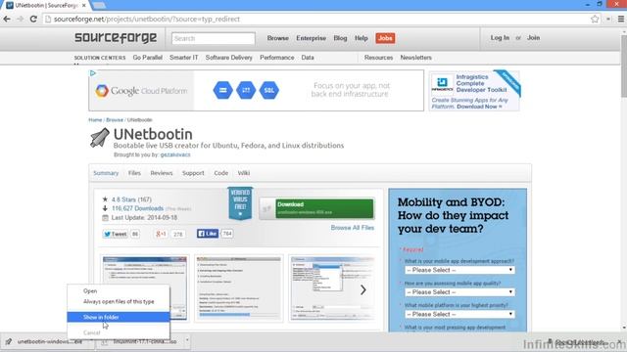Viewport: 627px width, 352px height.
Task: Click the red Jobs button
Action: pos(385,38)
